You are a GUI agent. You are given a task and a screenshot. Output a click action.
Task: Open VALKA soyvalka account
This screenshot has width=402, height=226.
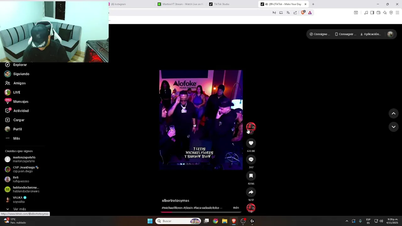[x=16, y=200]
